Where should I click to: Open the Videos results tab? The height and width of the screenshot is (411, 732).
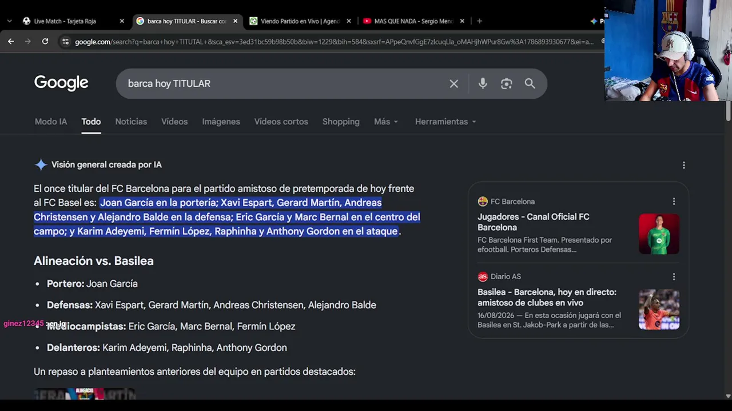tap(174, 122)
